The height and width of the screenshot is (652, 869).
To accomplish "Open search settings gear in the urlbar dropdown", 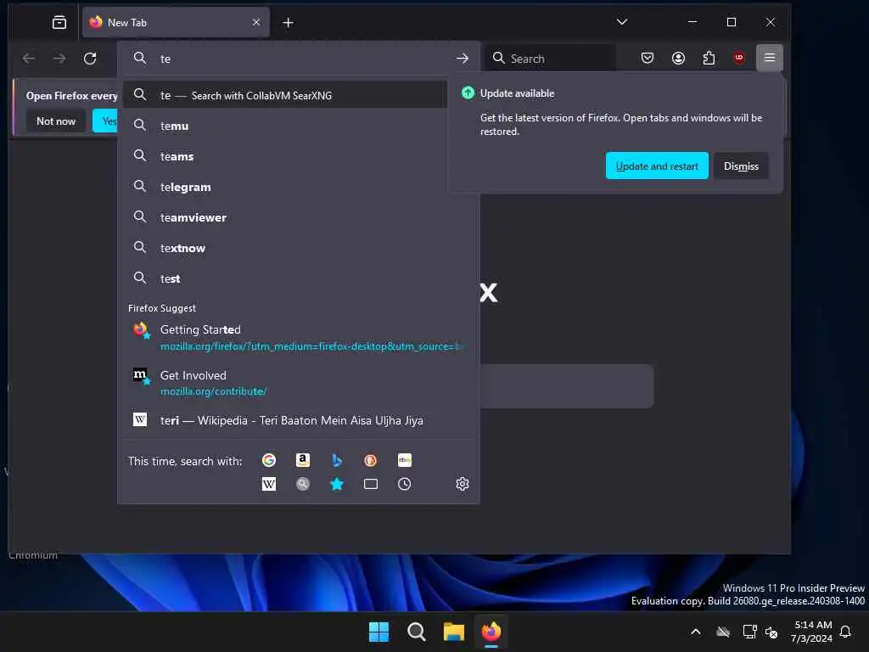I will click(x=463, y=484).
